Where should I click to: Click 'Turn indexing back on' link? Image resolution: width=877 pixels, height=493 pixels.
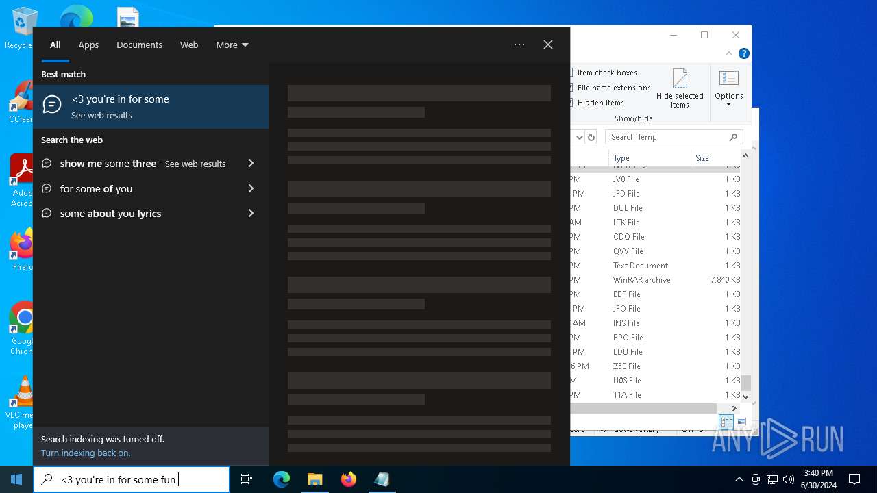pos(86,453)
